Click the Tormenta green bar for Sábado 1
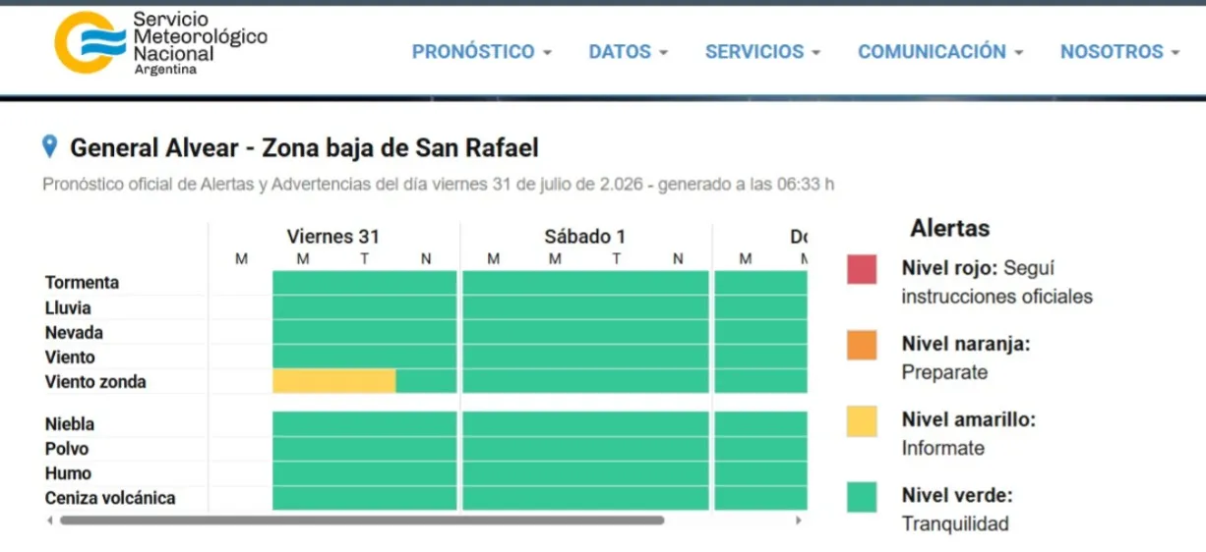Viewport: 1206px width, 552px height. [585, 283]
